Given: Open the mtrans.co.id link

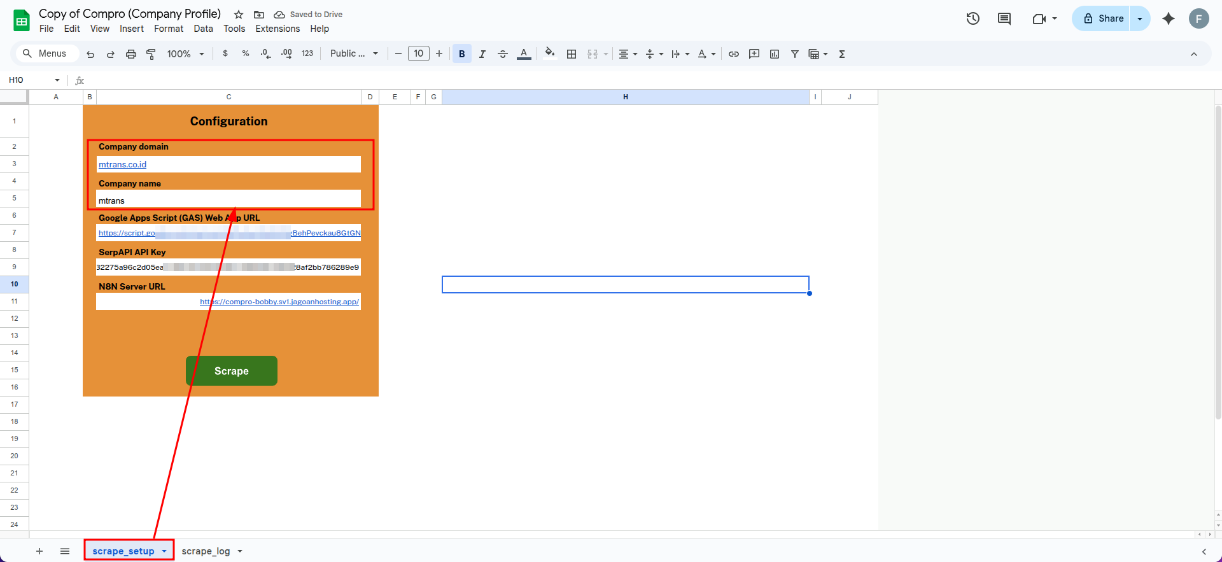Looking at the screenshot, I should point(123,164).
